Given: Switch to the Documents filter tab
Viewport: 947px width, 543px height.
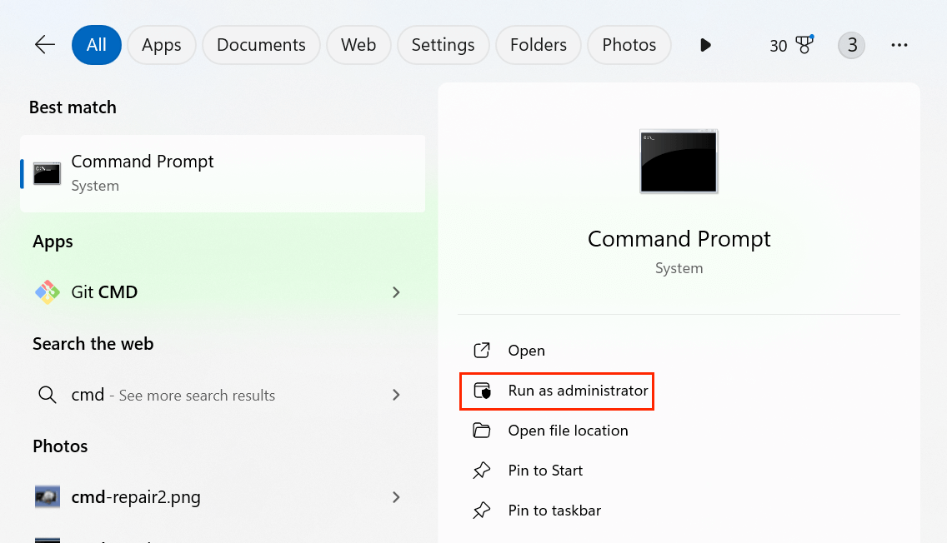Looking at the screenshot, I should pyautogui.click(x=260, y=45).
